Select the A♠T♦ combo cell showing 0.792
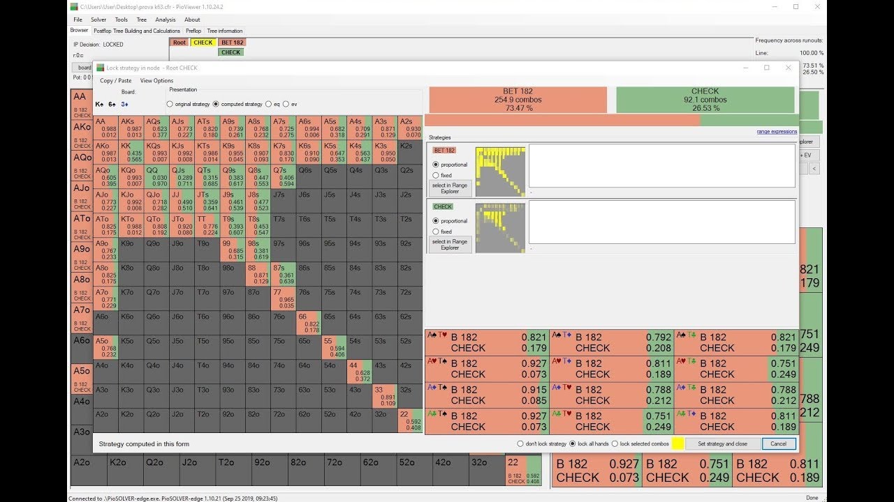 pyautogui.click(x=611, y=342)
